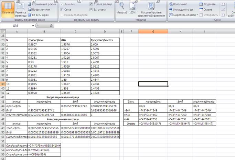
Task: Hide the window using Скрыть
Action: pos(207,10)
